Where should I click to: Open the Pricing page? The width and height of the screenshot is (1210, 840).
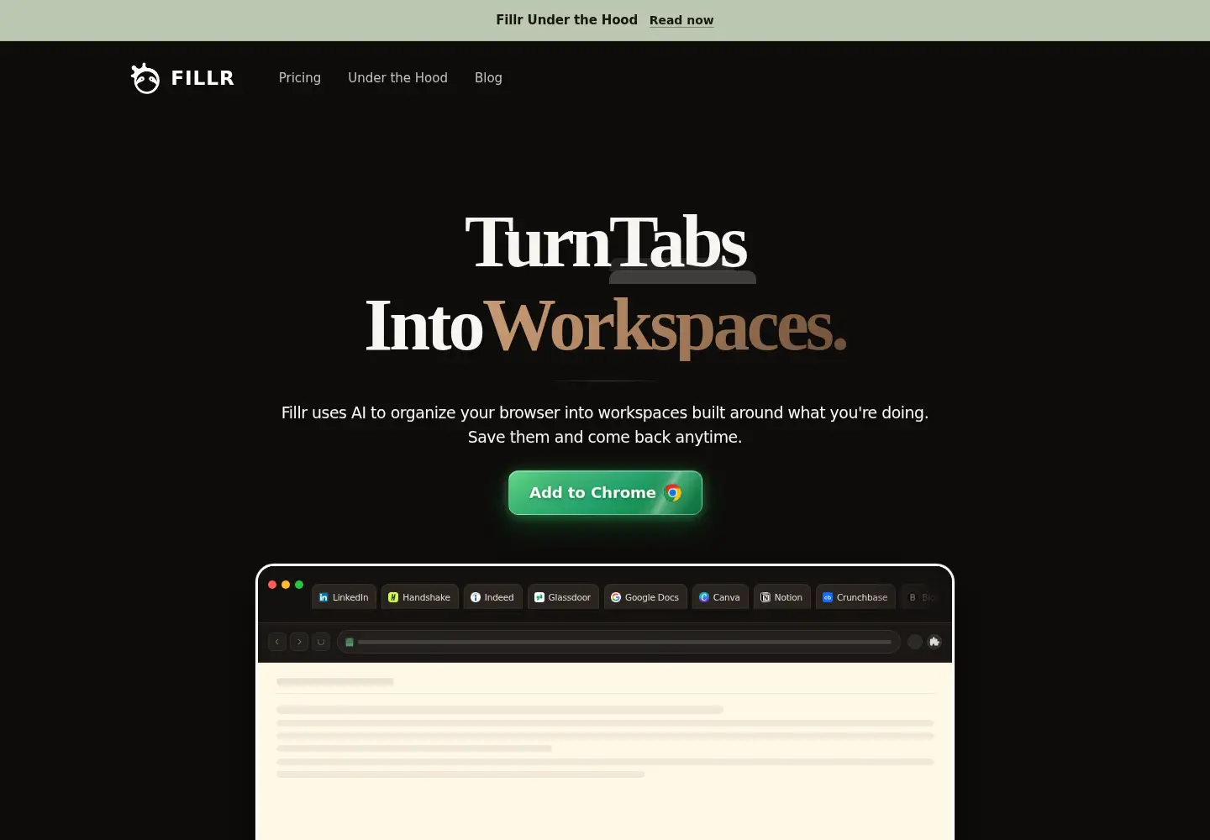(x=300, y=77)
